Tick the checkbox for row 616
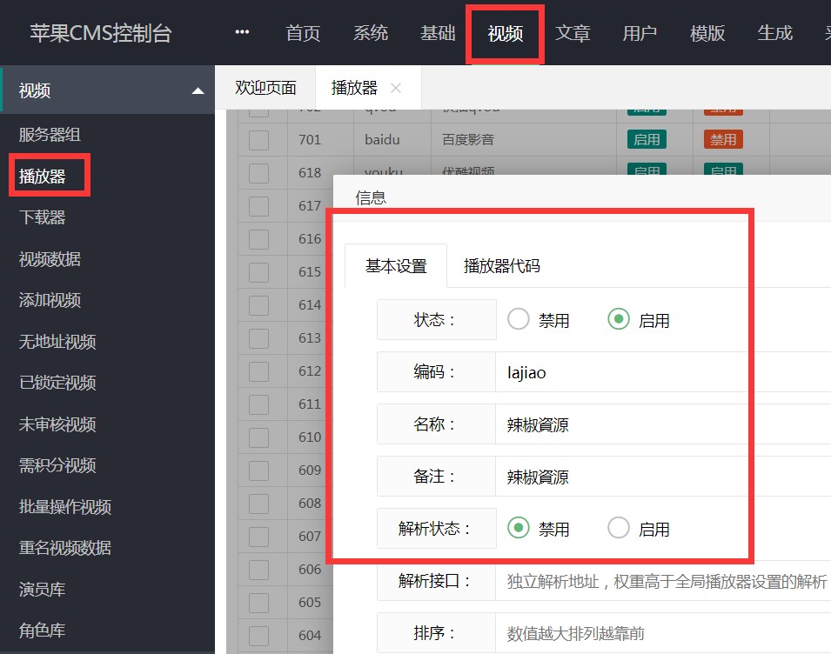The height and width of the screenshot is (654, 831). 258,239
